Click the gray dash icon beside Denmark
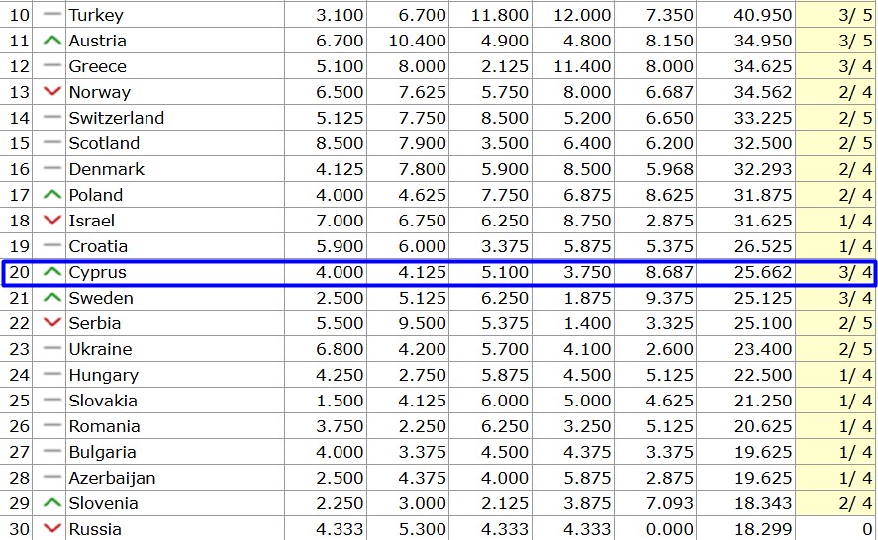 (52, 168)
